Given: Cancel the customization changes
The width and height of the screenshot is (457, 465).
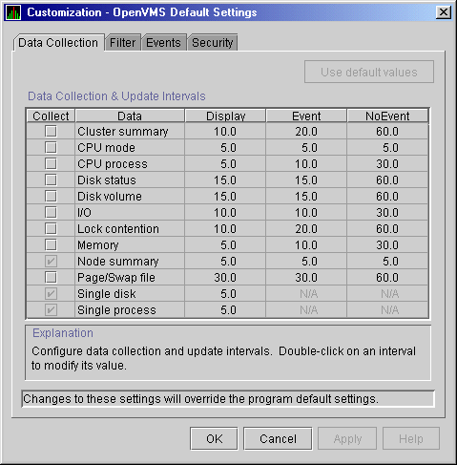Looking at the screenshot, I should (x=278, y=438).
